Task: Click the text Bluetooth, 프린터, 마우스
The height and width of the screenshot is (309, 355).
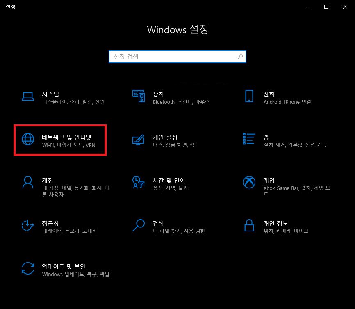Action: point(181,102)
